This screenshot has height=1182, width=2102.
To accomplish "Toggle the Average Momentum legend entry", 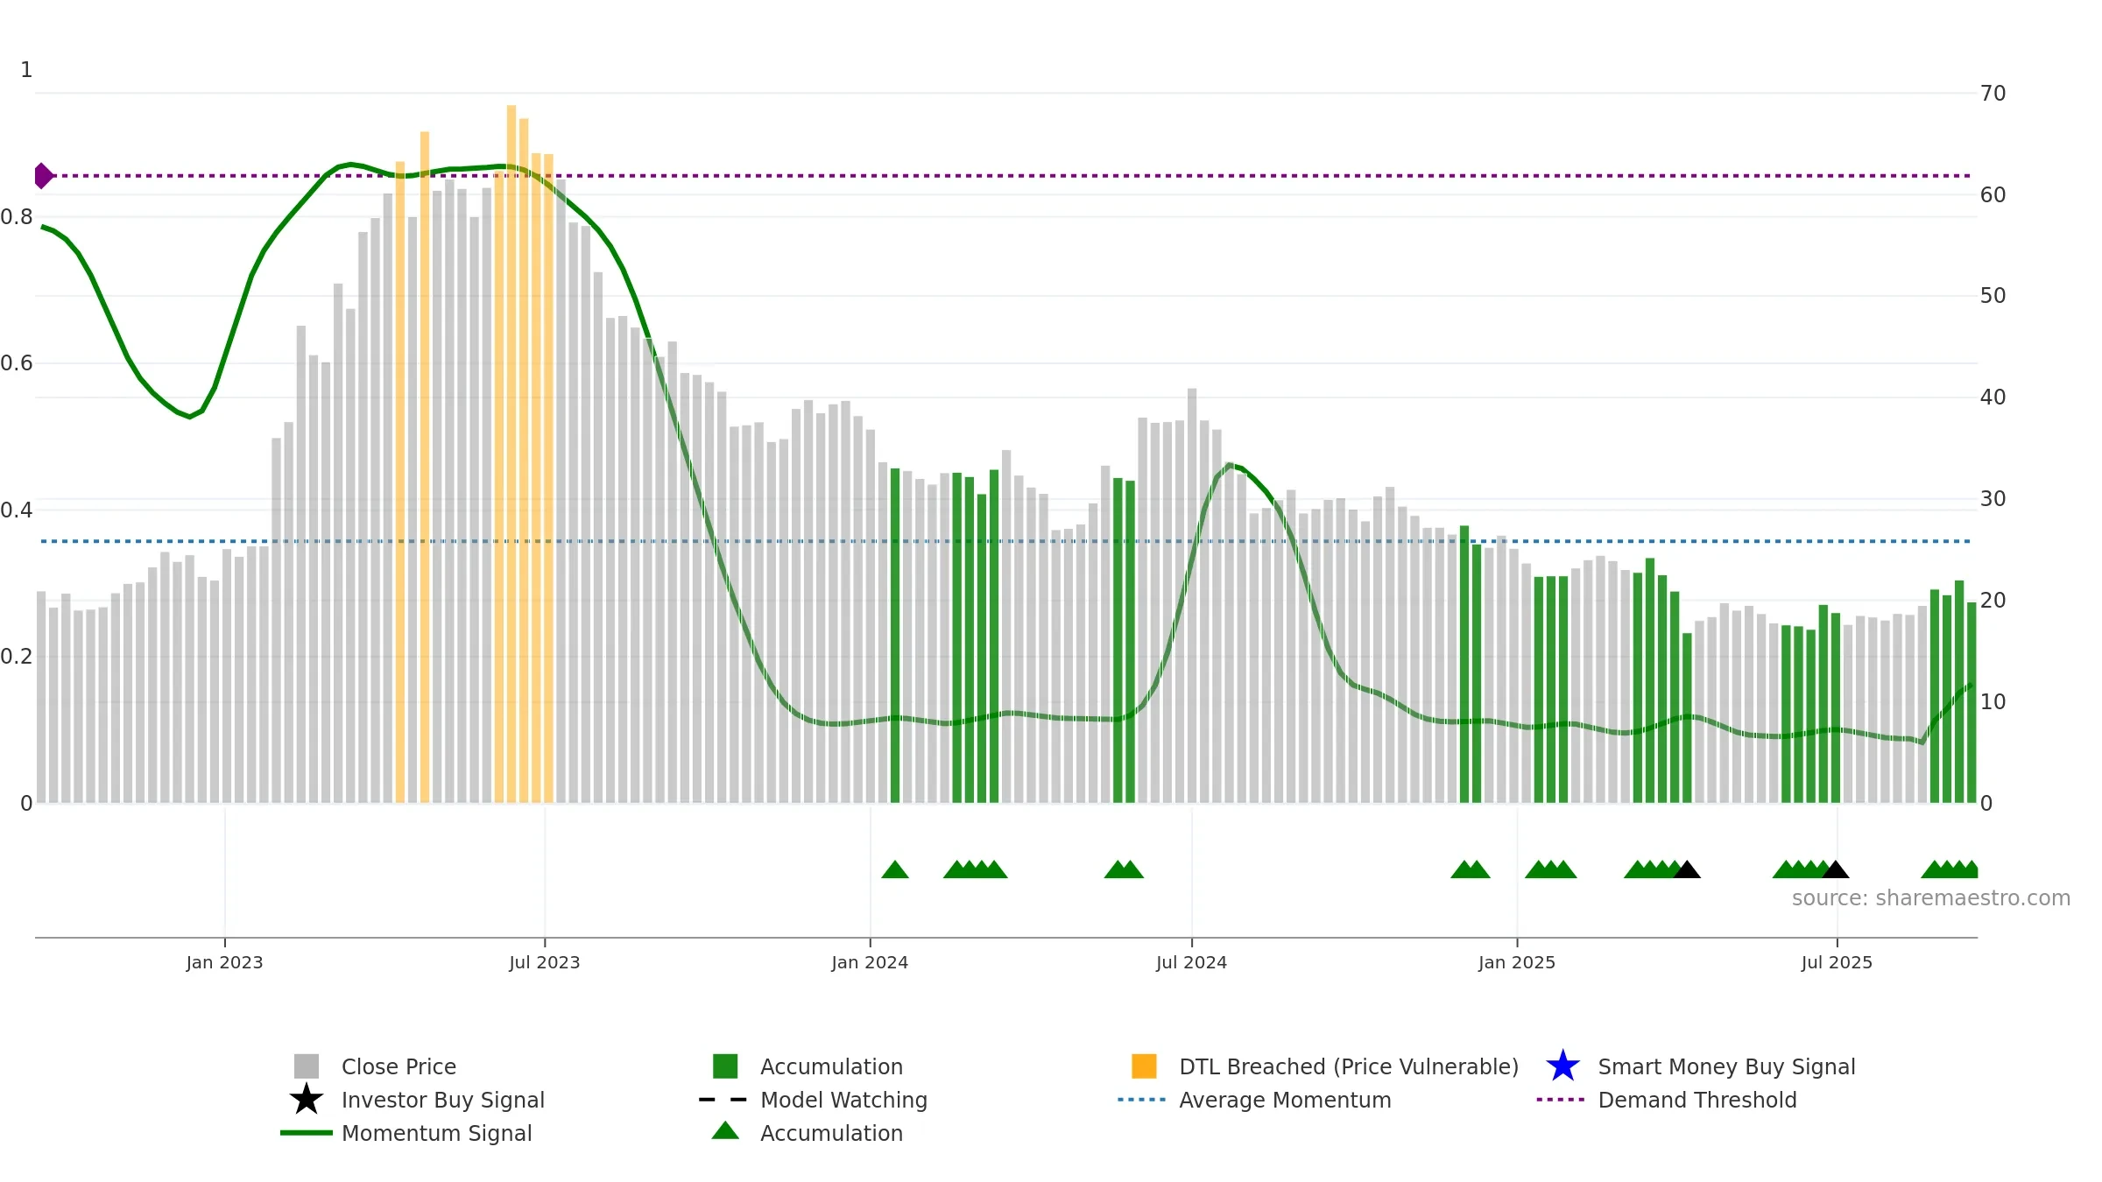I will click(1285, 1100).
